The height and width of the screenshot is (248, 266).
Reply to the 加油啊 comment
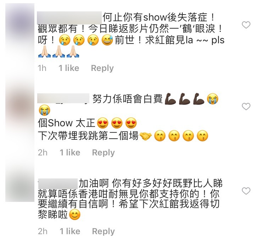[x=103, y=231]
